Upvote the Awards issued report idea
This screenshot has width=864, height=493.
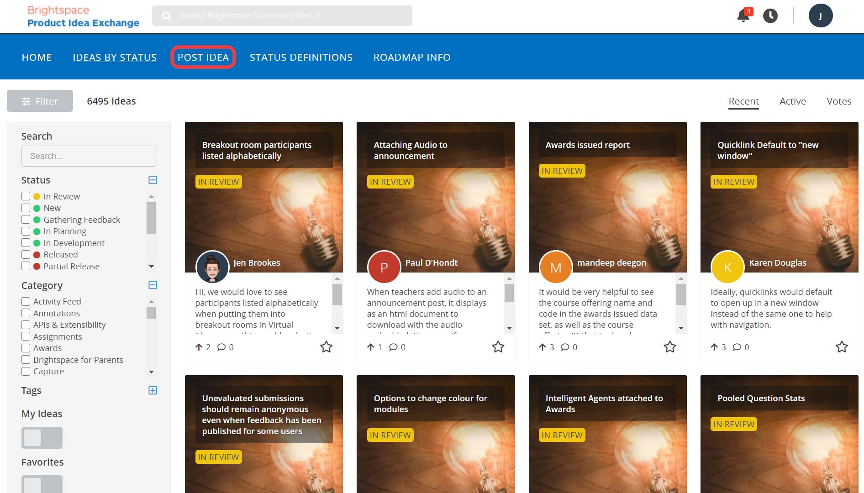543,347
